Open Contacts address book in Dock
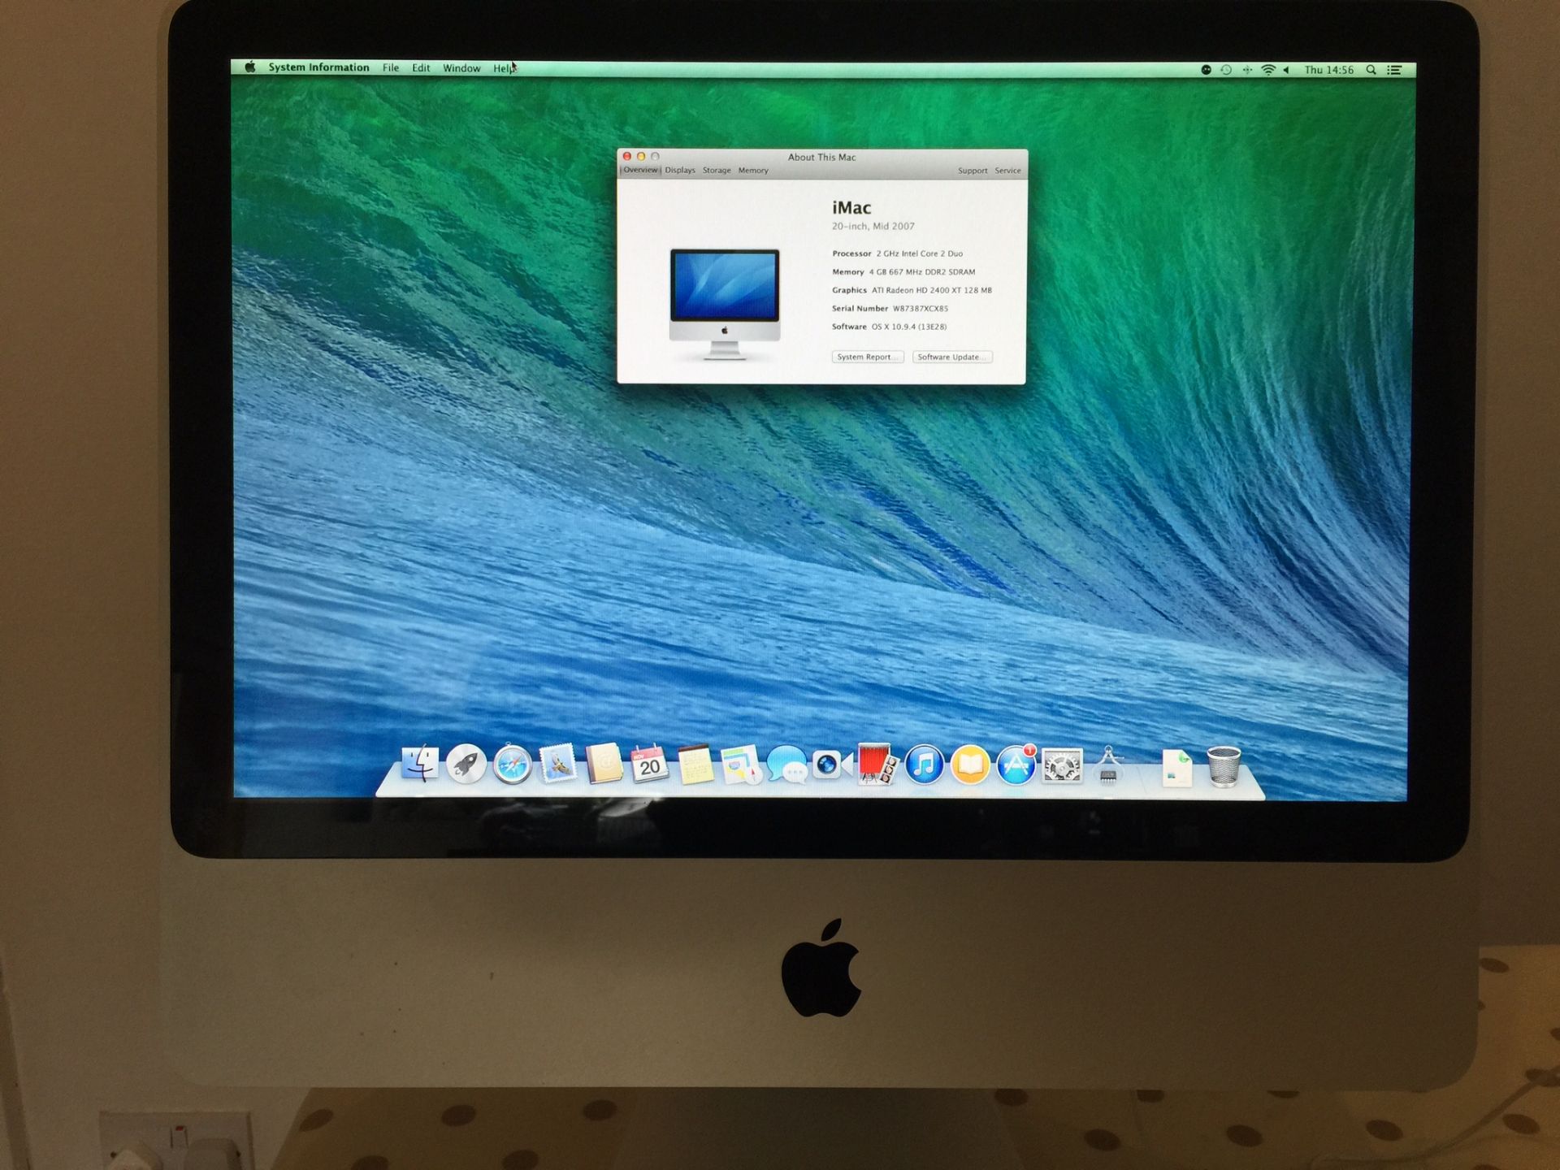The image size is (1560, 1170). coord(604,764)
